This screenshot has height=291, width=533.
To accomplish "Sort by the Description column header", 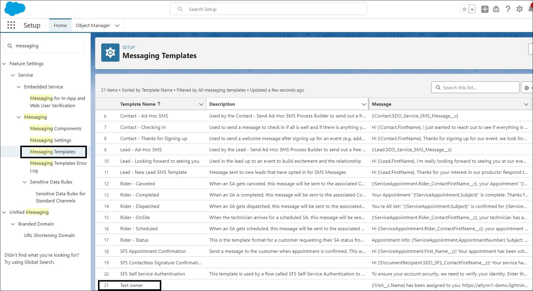I will (x=222, y=104).
